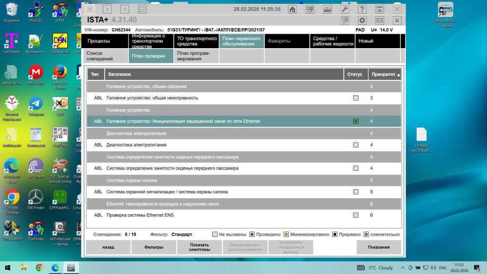Open Microsoft Edge from the taskbar

coord(56,268)
